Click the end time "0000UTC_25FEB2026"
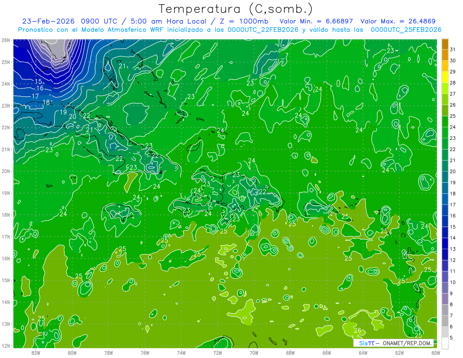463x358 pixels. [406, 30]
